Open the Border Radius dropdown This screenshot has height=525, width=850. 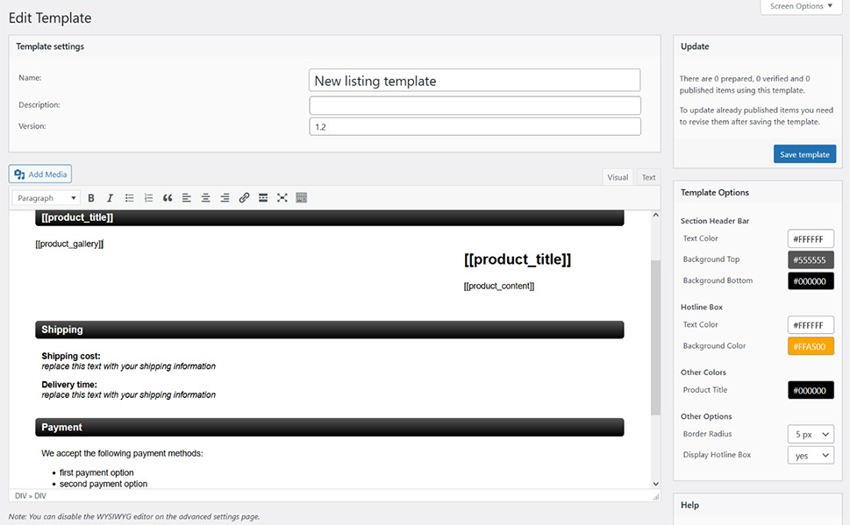(x=810, y=433)
